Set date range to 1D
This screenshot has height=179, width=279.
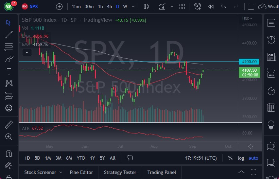[27, 158]
